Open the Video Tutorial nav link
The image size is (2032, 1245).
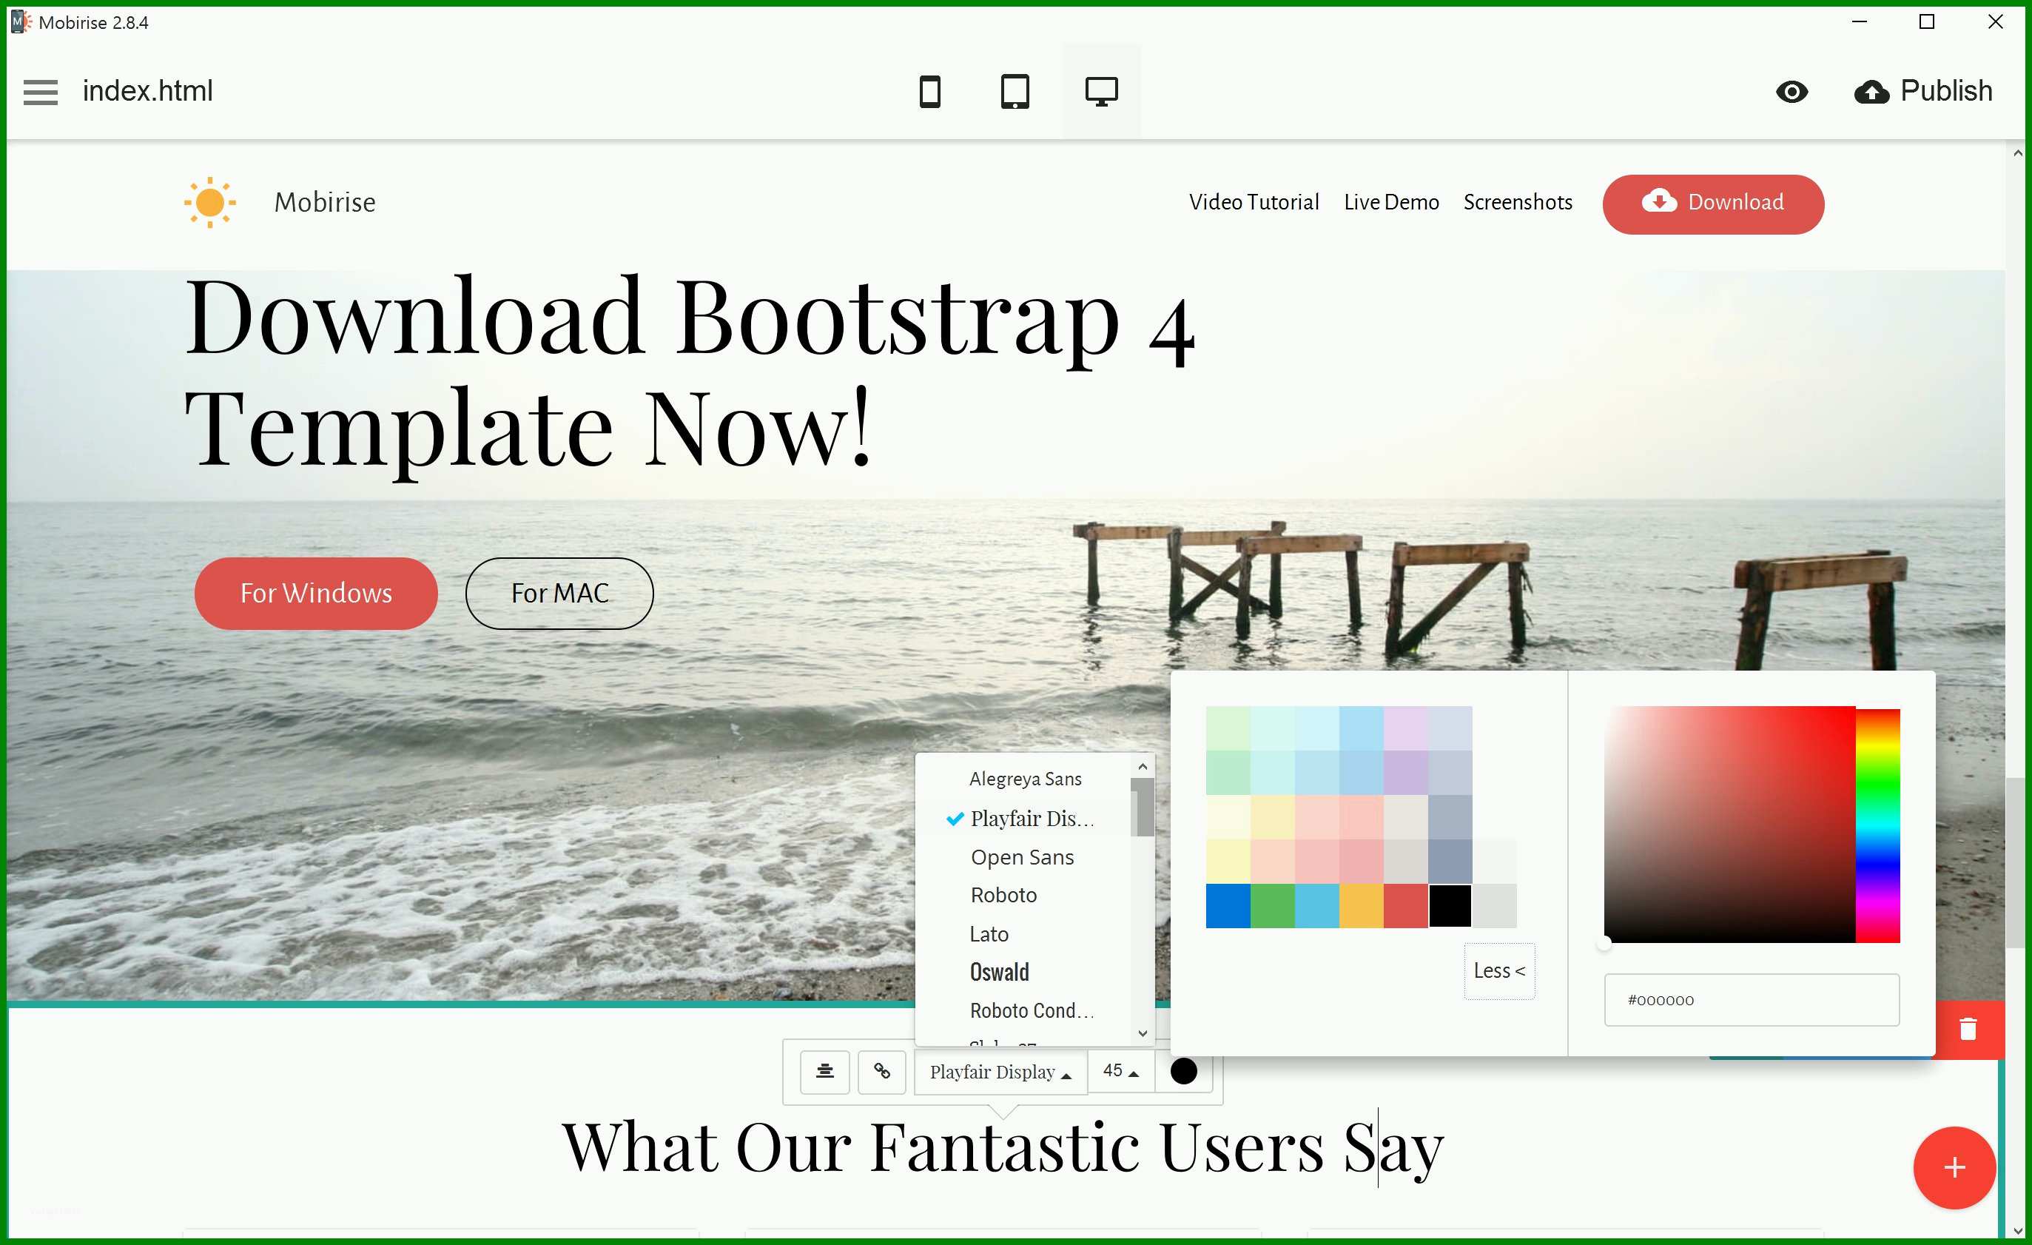1254,202
